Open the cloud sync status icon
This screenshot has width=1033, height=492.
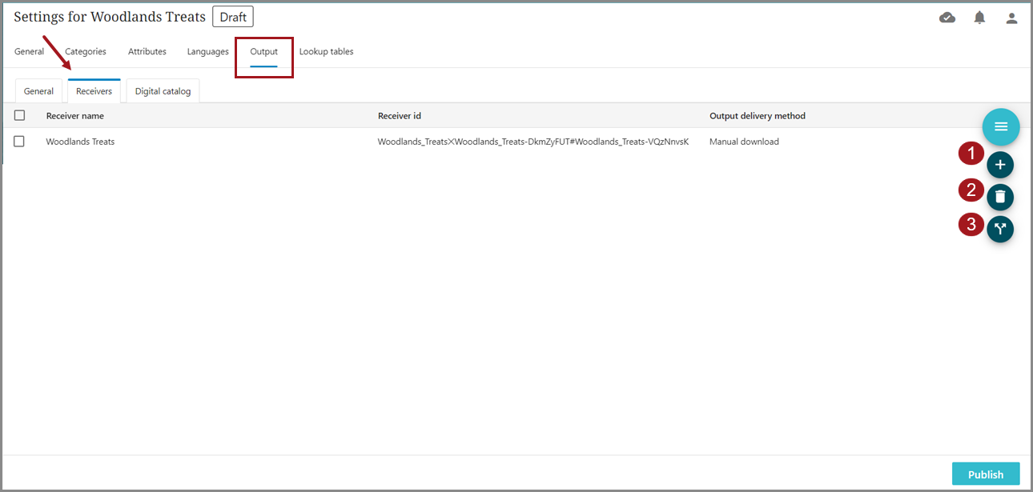pos(947,18)
